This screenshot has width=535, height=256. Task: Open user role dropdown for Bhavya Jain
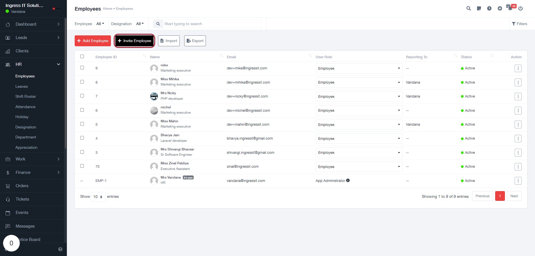359,138
